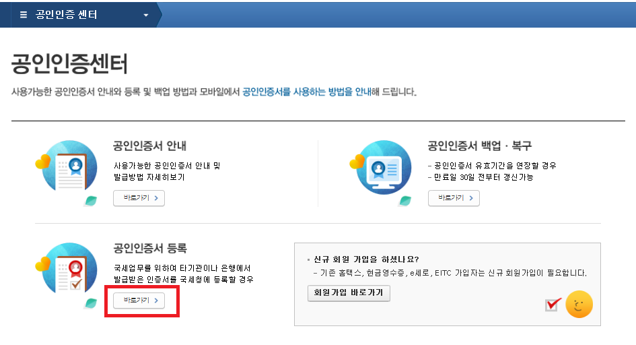The width and height of the screenshot is (636, 345).
Task: Follow the blue 공인인증서를 사용하는 방법을 안내 link
Action: coord(307,91)
